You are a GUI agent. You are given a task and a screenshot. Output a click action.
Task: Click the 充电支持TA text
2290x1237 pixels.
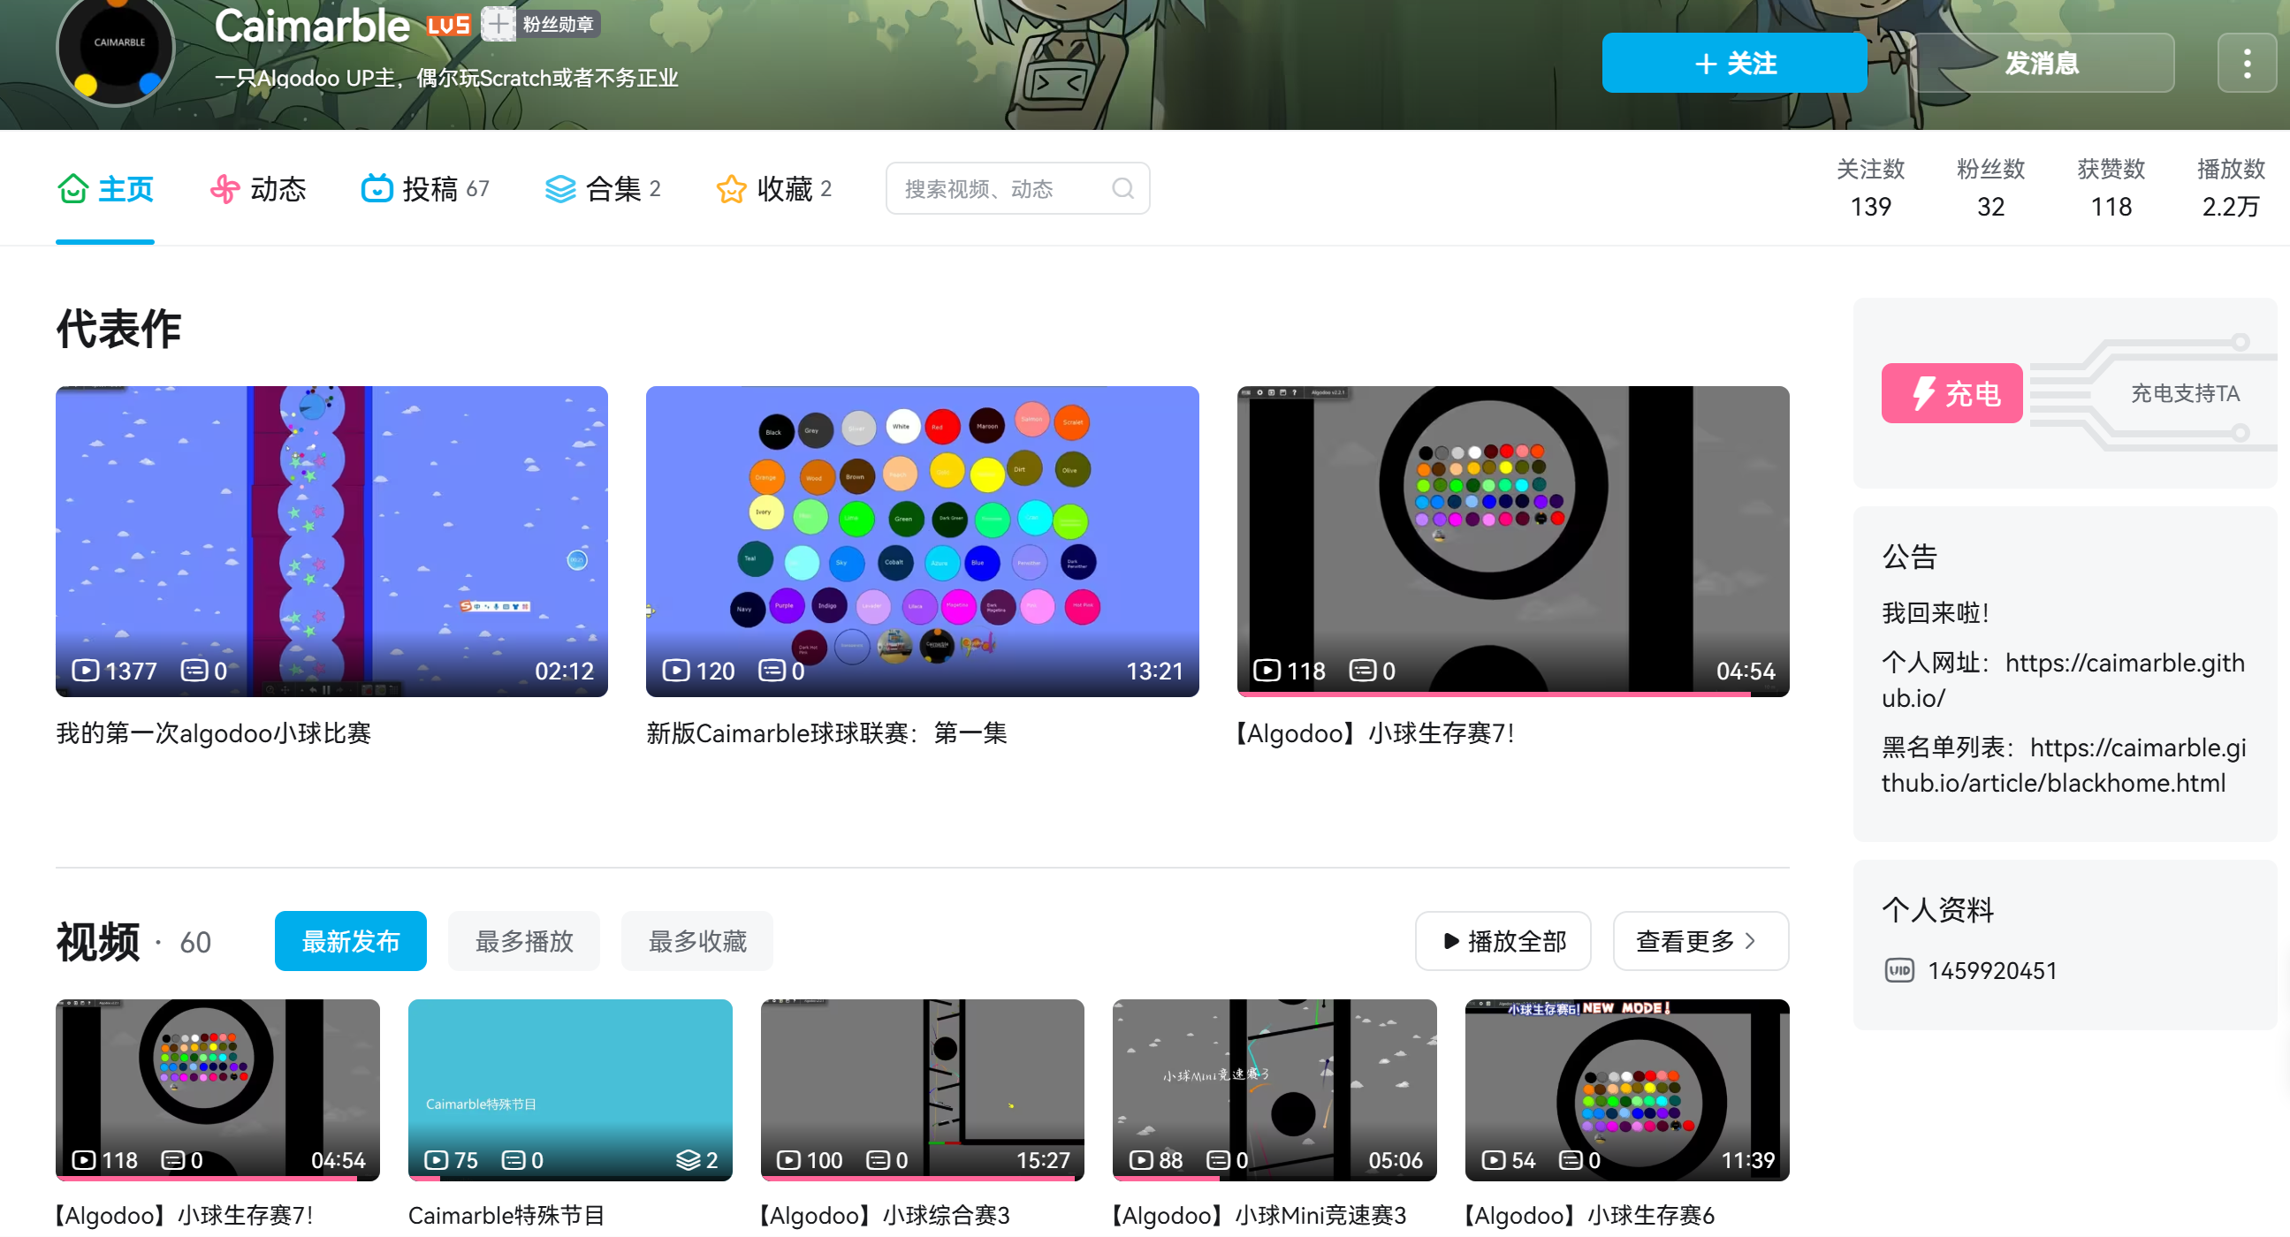[x=2185, y=393]
